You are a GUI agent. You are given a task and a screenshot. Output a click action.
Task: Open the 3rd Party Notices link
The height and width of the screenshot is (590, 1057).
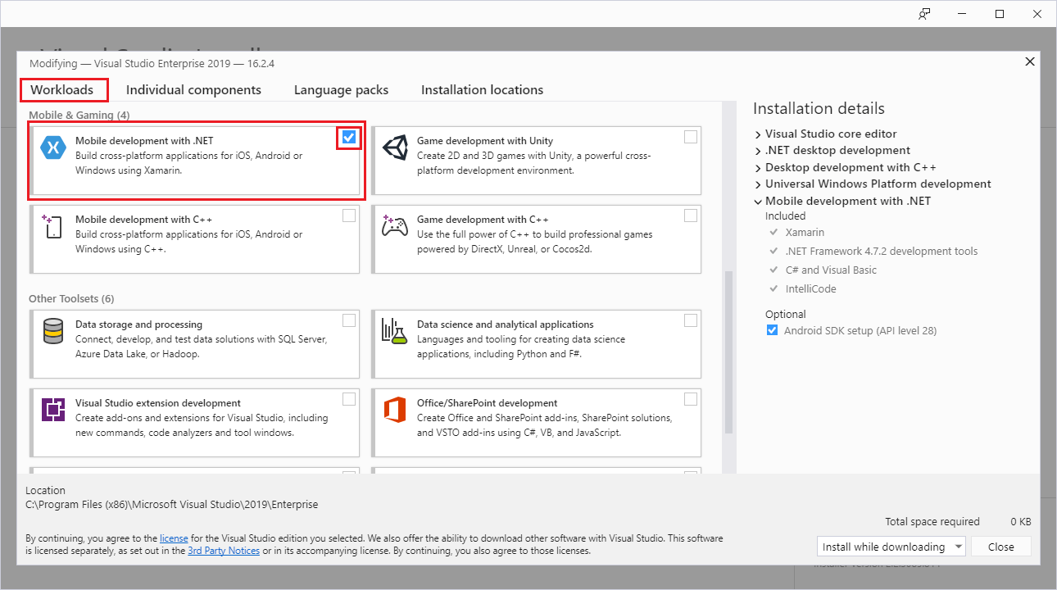tap(224, 551)
